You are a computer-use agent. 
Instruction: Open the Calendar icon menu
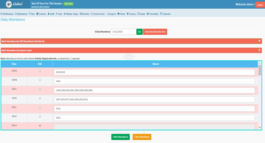coord(161,14)
